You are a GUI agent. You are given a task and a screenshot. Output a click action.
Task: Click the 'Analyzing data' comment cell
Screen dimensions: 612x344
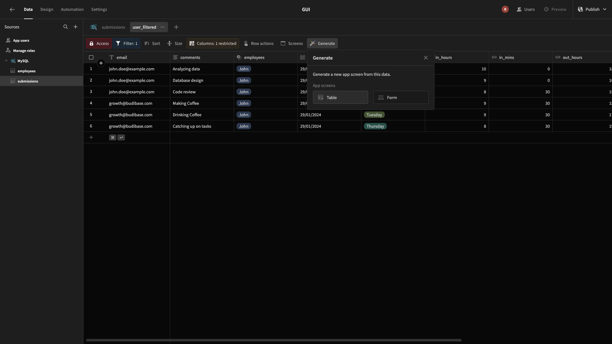tap(202, 69)
